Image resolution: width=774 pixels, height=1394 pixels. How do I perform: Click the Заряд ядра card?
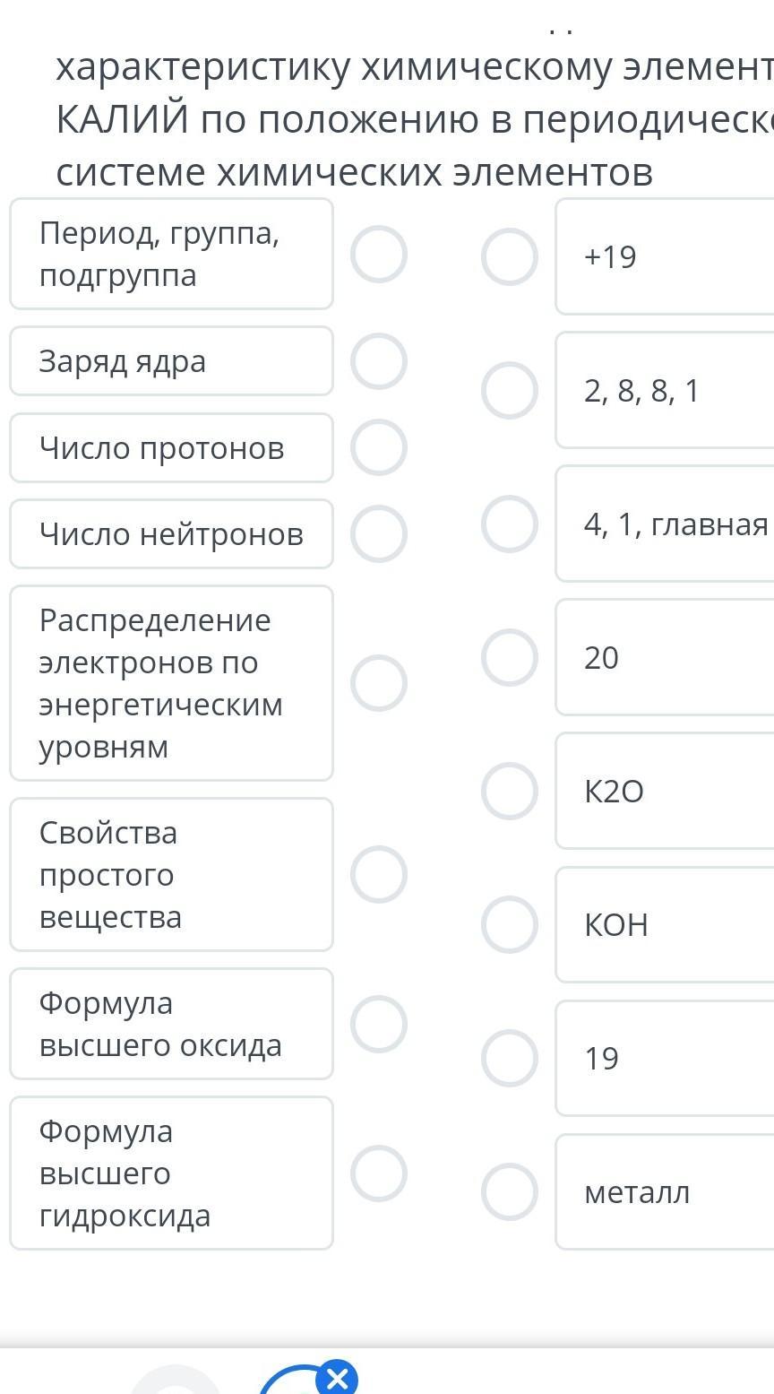[171, 361]
